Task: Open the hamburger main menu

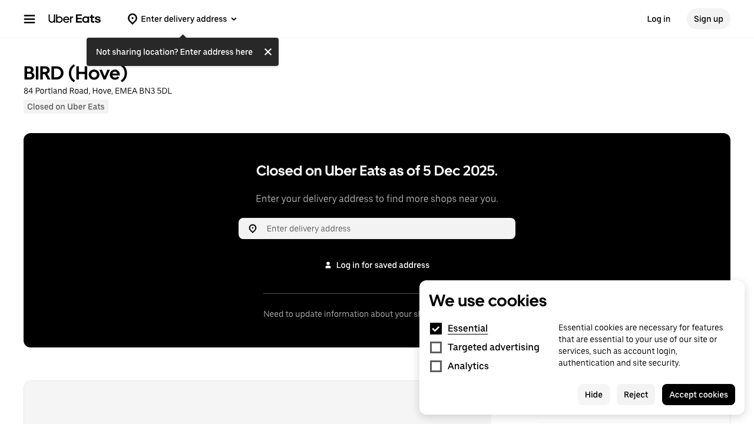Action: coord(29,19)
